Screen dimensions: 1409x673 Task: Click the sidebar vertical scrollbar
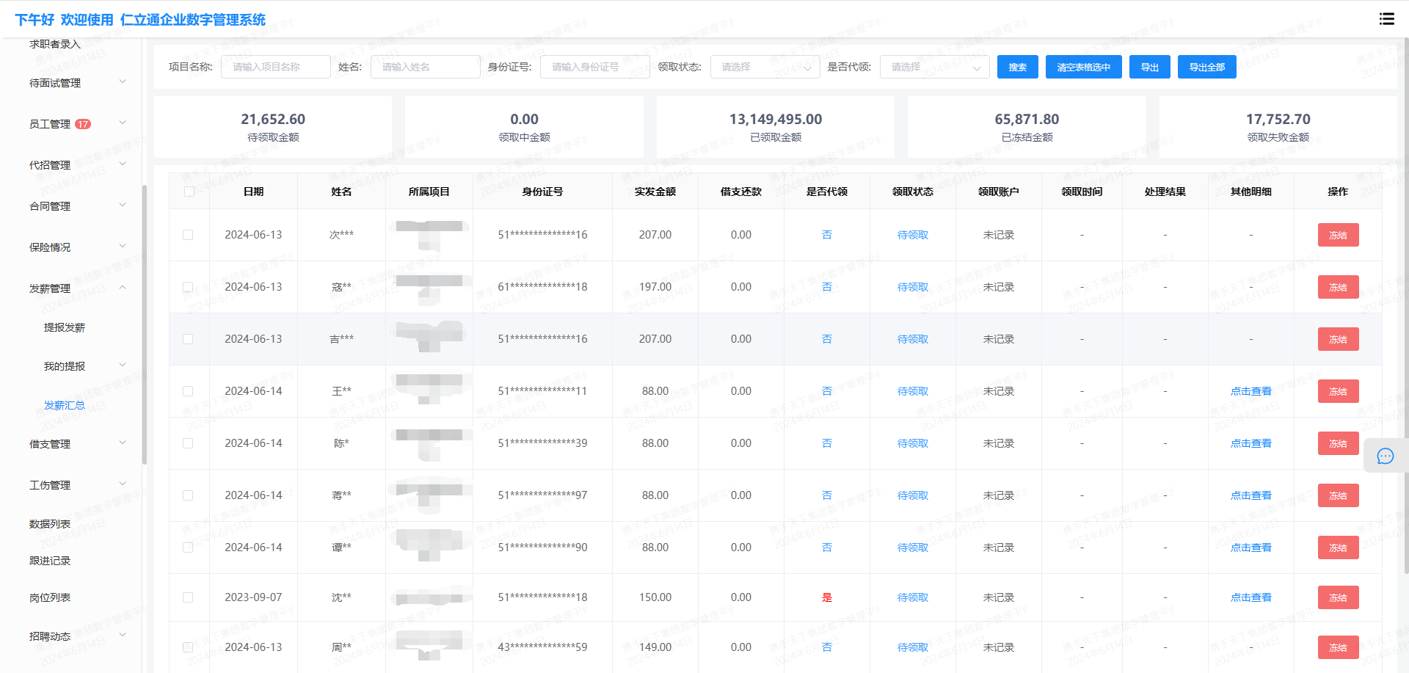pos(145,323)
